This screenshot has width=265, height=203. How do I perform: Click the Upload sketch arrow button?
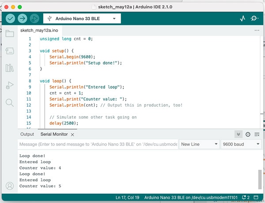pos(22,19)
